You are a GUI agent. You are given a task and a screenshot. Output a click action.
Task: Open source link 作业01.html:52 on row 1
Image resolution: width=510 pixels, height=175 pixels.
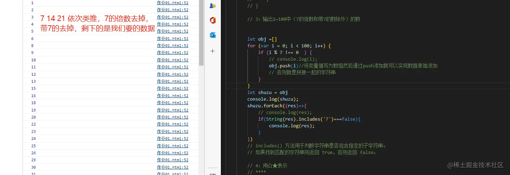172,3
